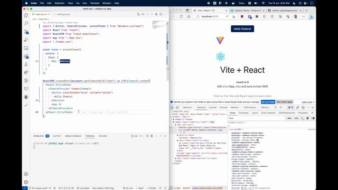Maximize the bottom panel with chevron
This screenshot has width=338, height=190.
click(x=161, y=136)
